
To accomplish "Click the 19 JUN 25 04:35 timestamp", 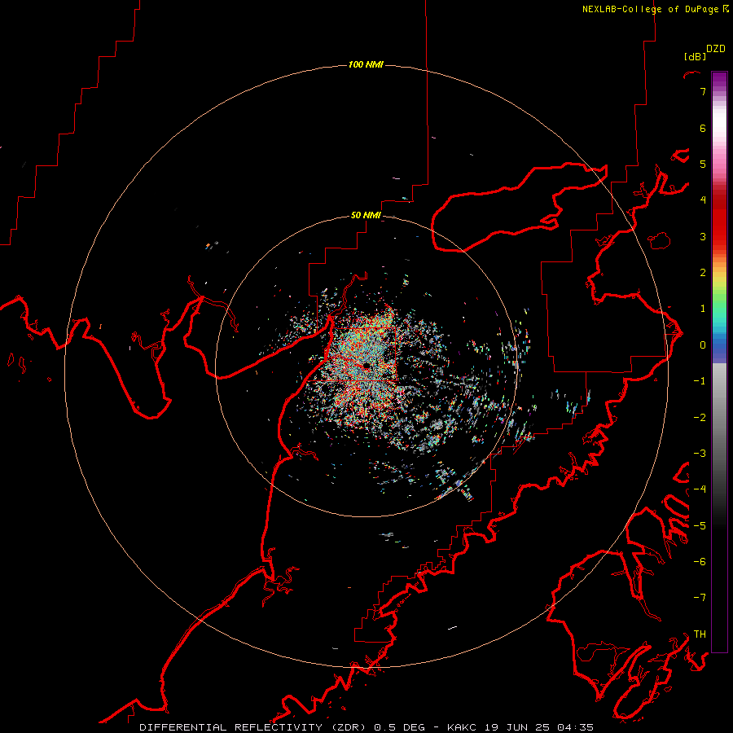I will point(539,727).
